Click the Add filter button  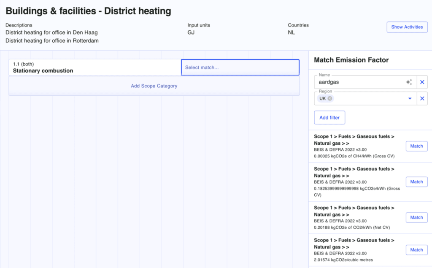[329, 118]
